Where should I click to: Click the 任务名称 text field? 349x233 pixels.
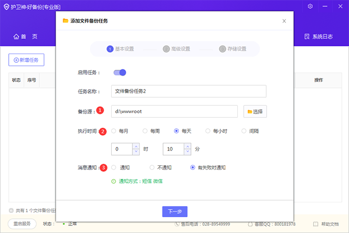point(189,91)
